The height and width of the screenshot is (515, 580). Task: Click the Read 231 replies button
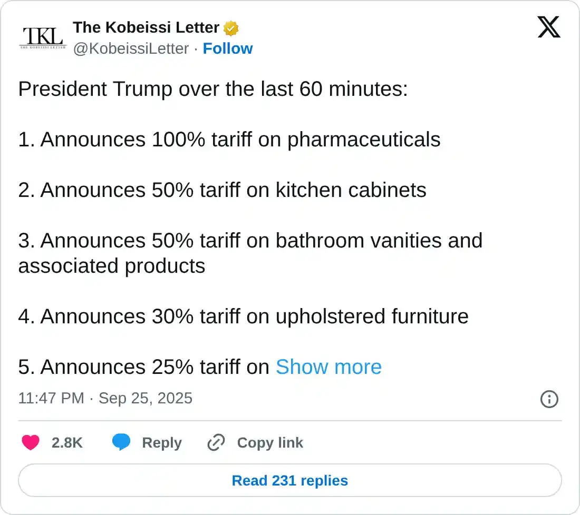(290, 480)
